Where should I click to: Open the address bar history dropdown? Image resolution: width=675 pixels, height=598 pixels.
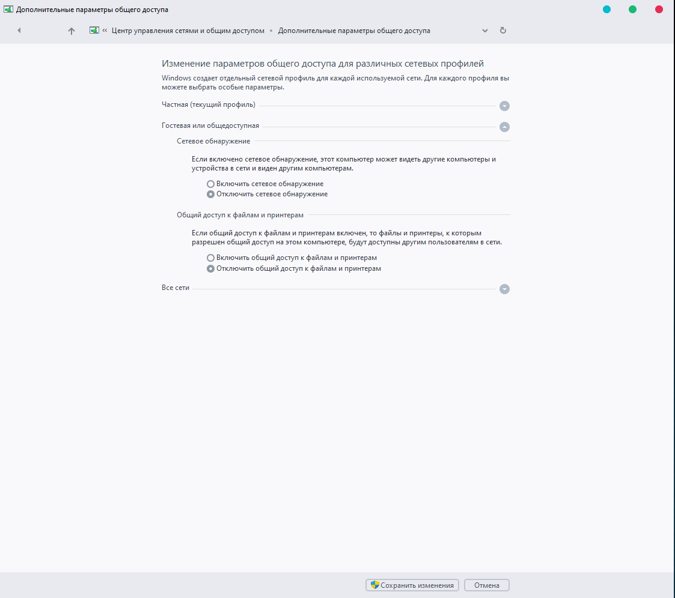pyautogui.click(x=485, y=31)
